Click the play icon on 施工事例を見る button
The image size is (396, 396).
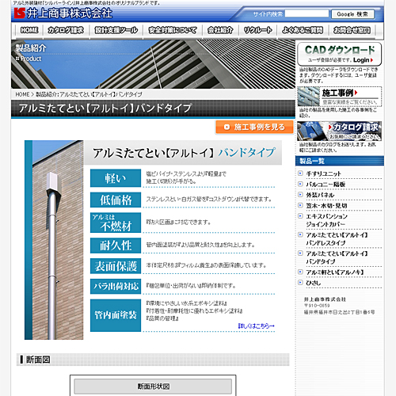pyautogui.click(x=227, y=128)
